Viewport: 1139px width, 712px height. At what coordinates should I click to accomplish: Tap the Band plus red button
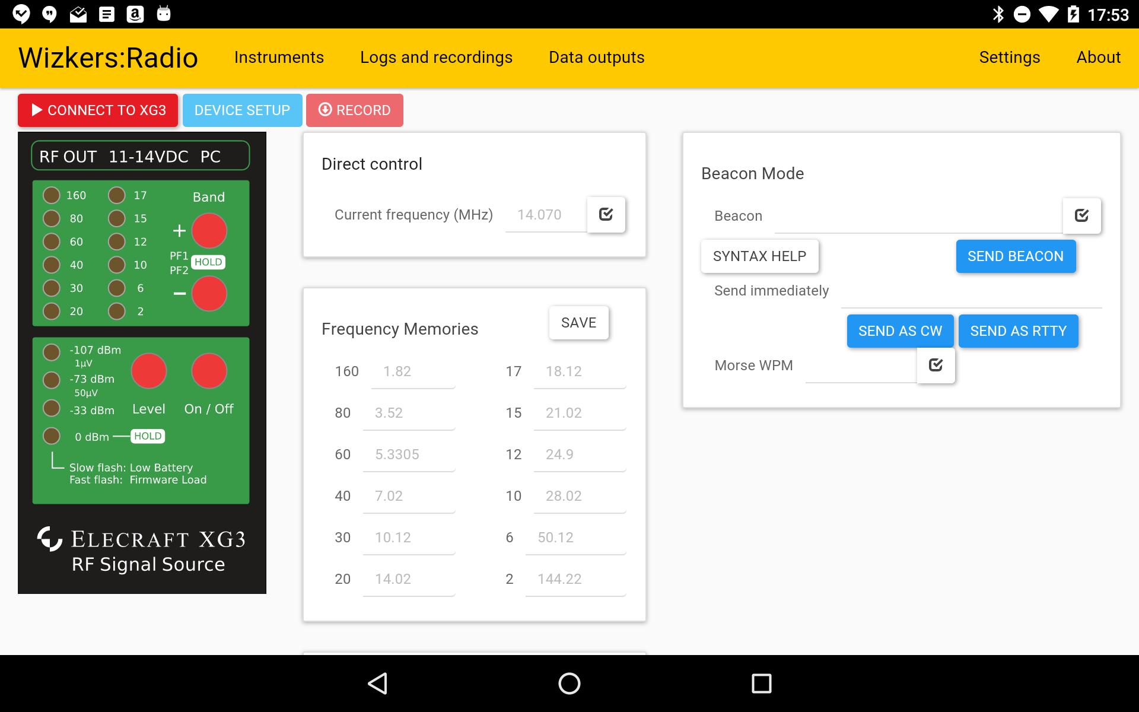tap(209, 231)
